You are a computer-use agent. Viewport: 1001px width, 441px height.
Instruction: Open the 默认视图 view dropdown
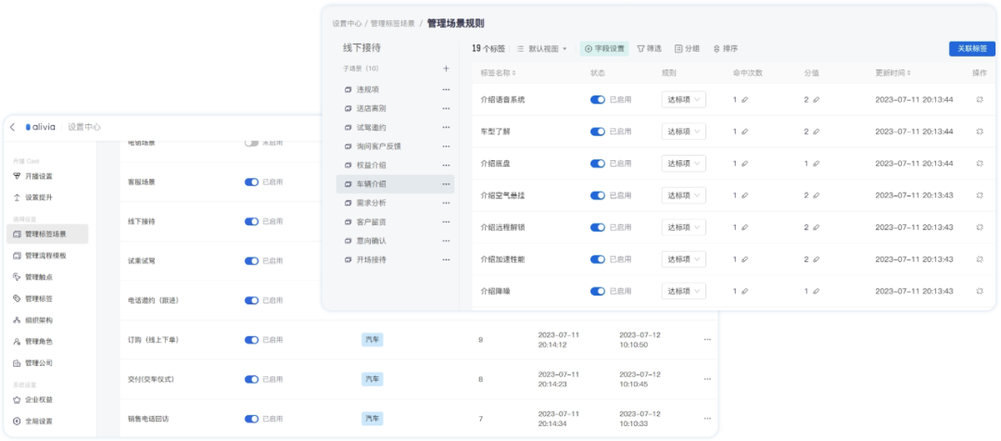[x=541, y=48]
